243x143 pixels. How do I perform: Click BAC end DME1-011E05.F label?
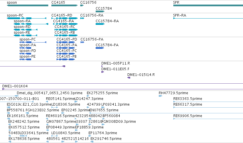point(115,69)
